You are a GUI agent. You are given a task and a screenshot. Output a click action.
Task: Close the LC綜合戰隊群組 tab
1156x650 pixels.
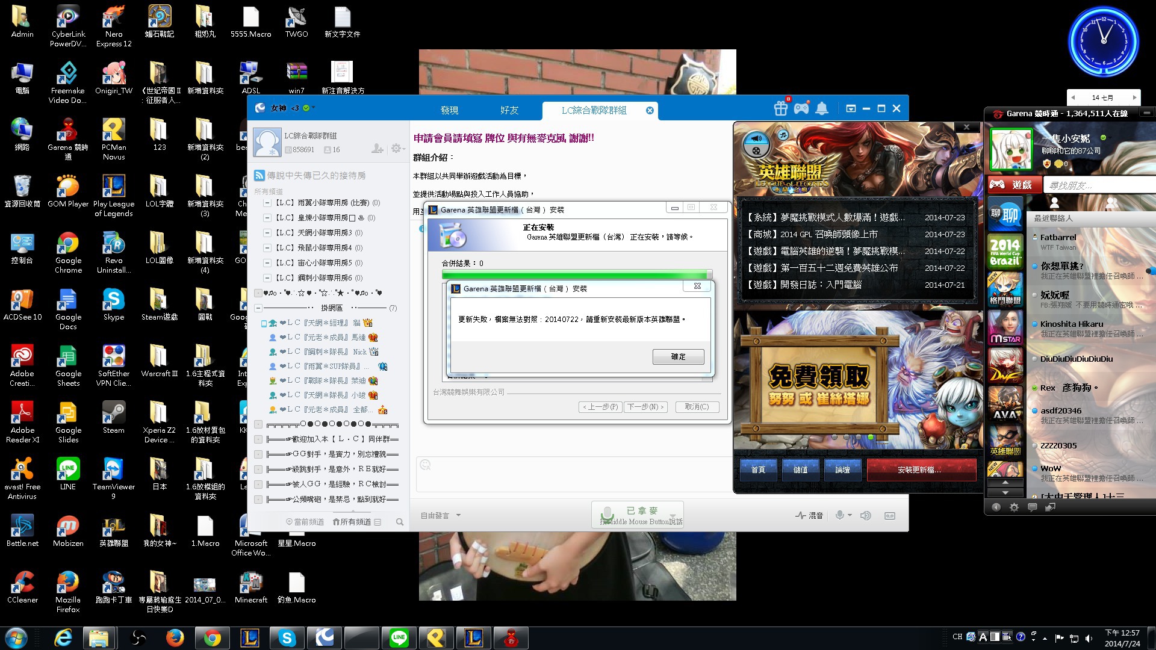pyautogui.click(x=650, y=110)
